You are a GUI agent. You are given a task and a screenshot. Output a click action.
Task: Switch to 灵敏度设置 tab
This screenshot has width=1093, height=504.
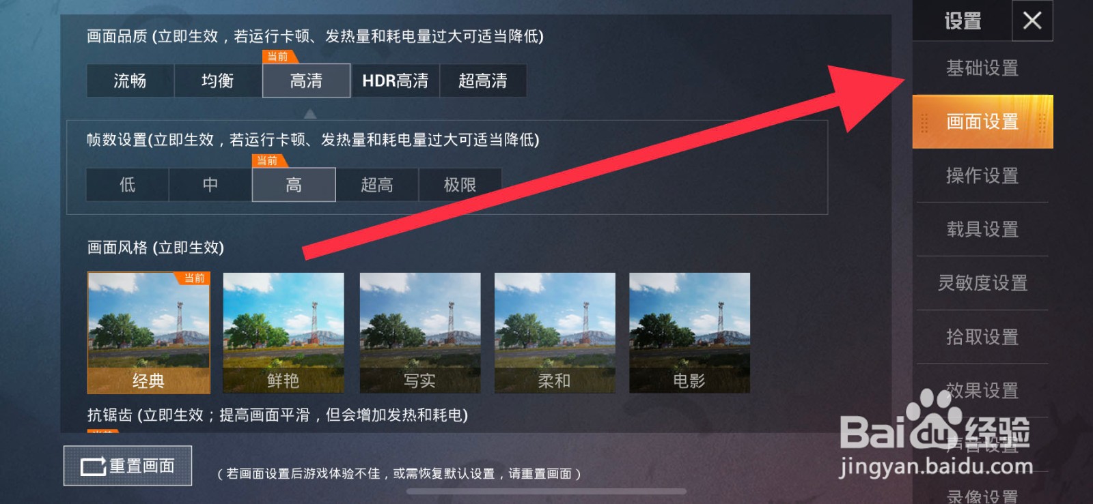[x=982, y=283]
